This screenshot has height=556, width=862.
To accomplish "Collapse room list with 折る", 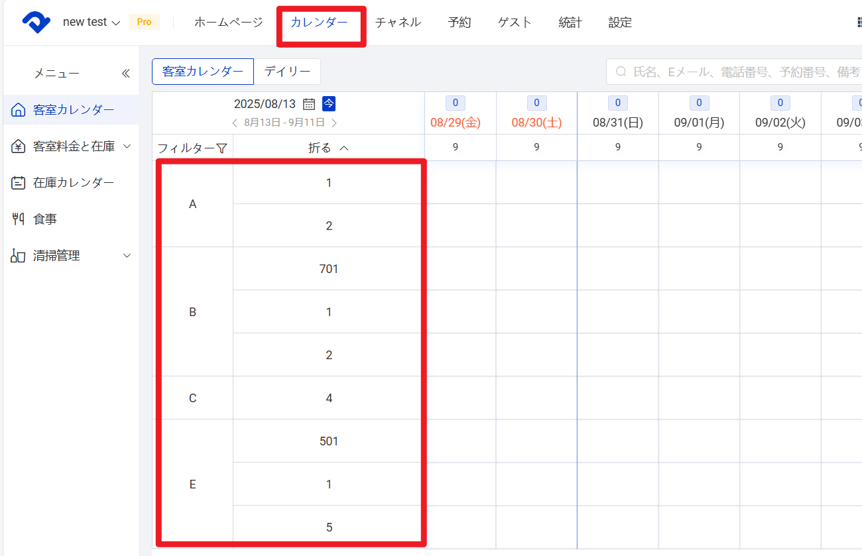I will [328, 148].
